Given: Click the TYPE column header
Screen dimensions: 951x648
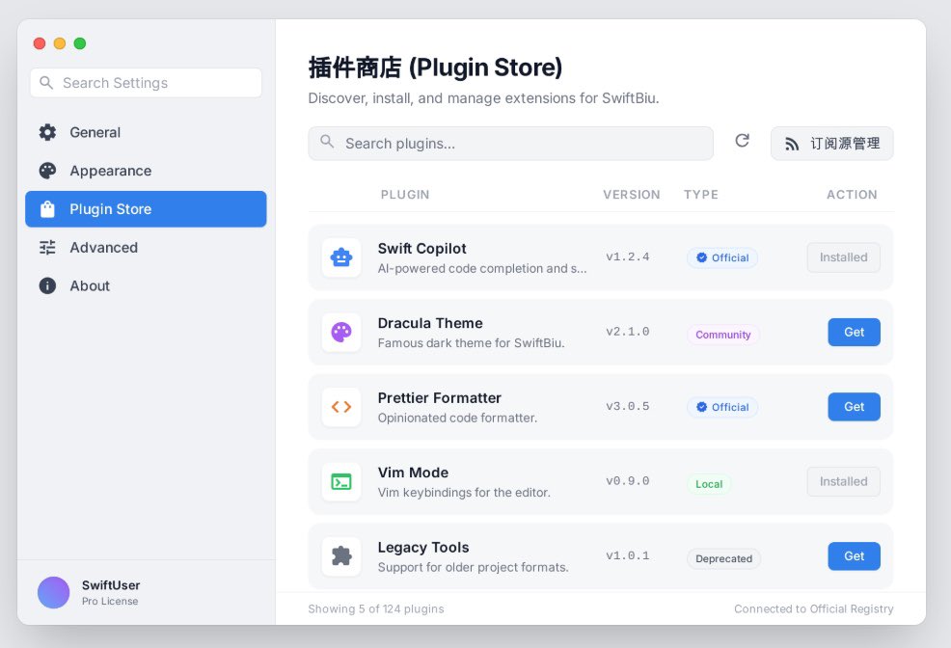Looking at the screenshot, I should (701, 195).
